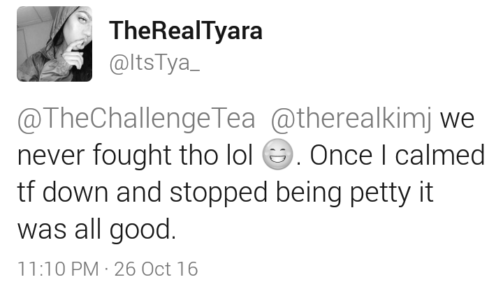Click the 26 Oct 16 date
The width and height of the screenshot is (503, 298).
pos(156,269)
